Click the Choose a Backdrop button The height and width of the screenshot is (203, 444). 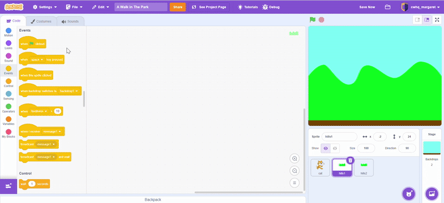(432, 194)
